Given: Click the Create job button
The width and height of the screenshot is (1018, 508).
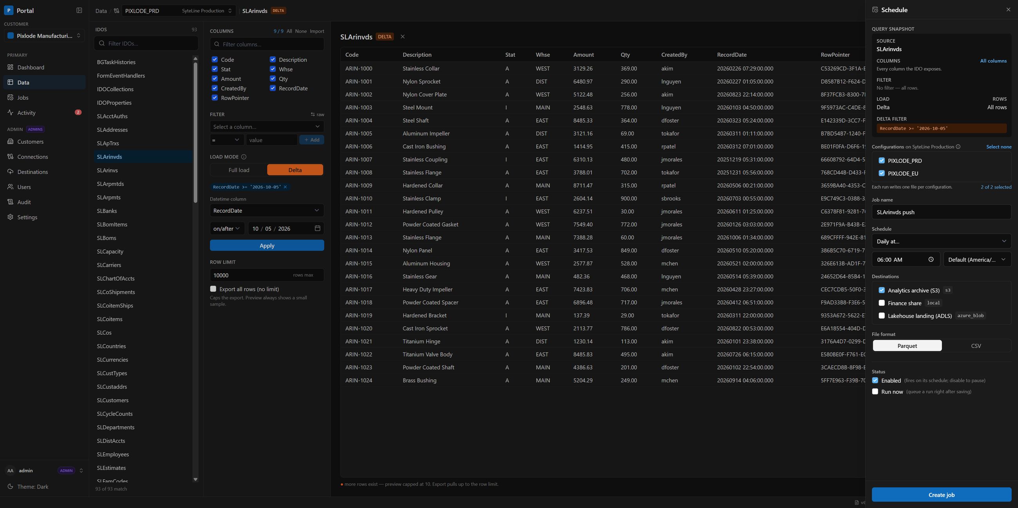Looking at the screenshot, I should click(941, 495).
